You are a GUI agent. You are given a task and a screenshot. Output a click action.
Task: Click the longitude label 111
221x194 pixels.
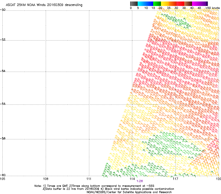[x=89, y=179]
